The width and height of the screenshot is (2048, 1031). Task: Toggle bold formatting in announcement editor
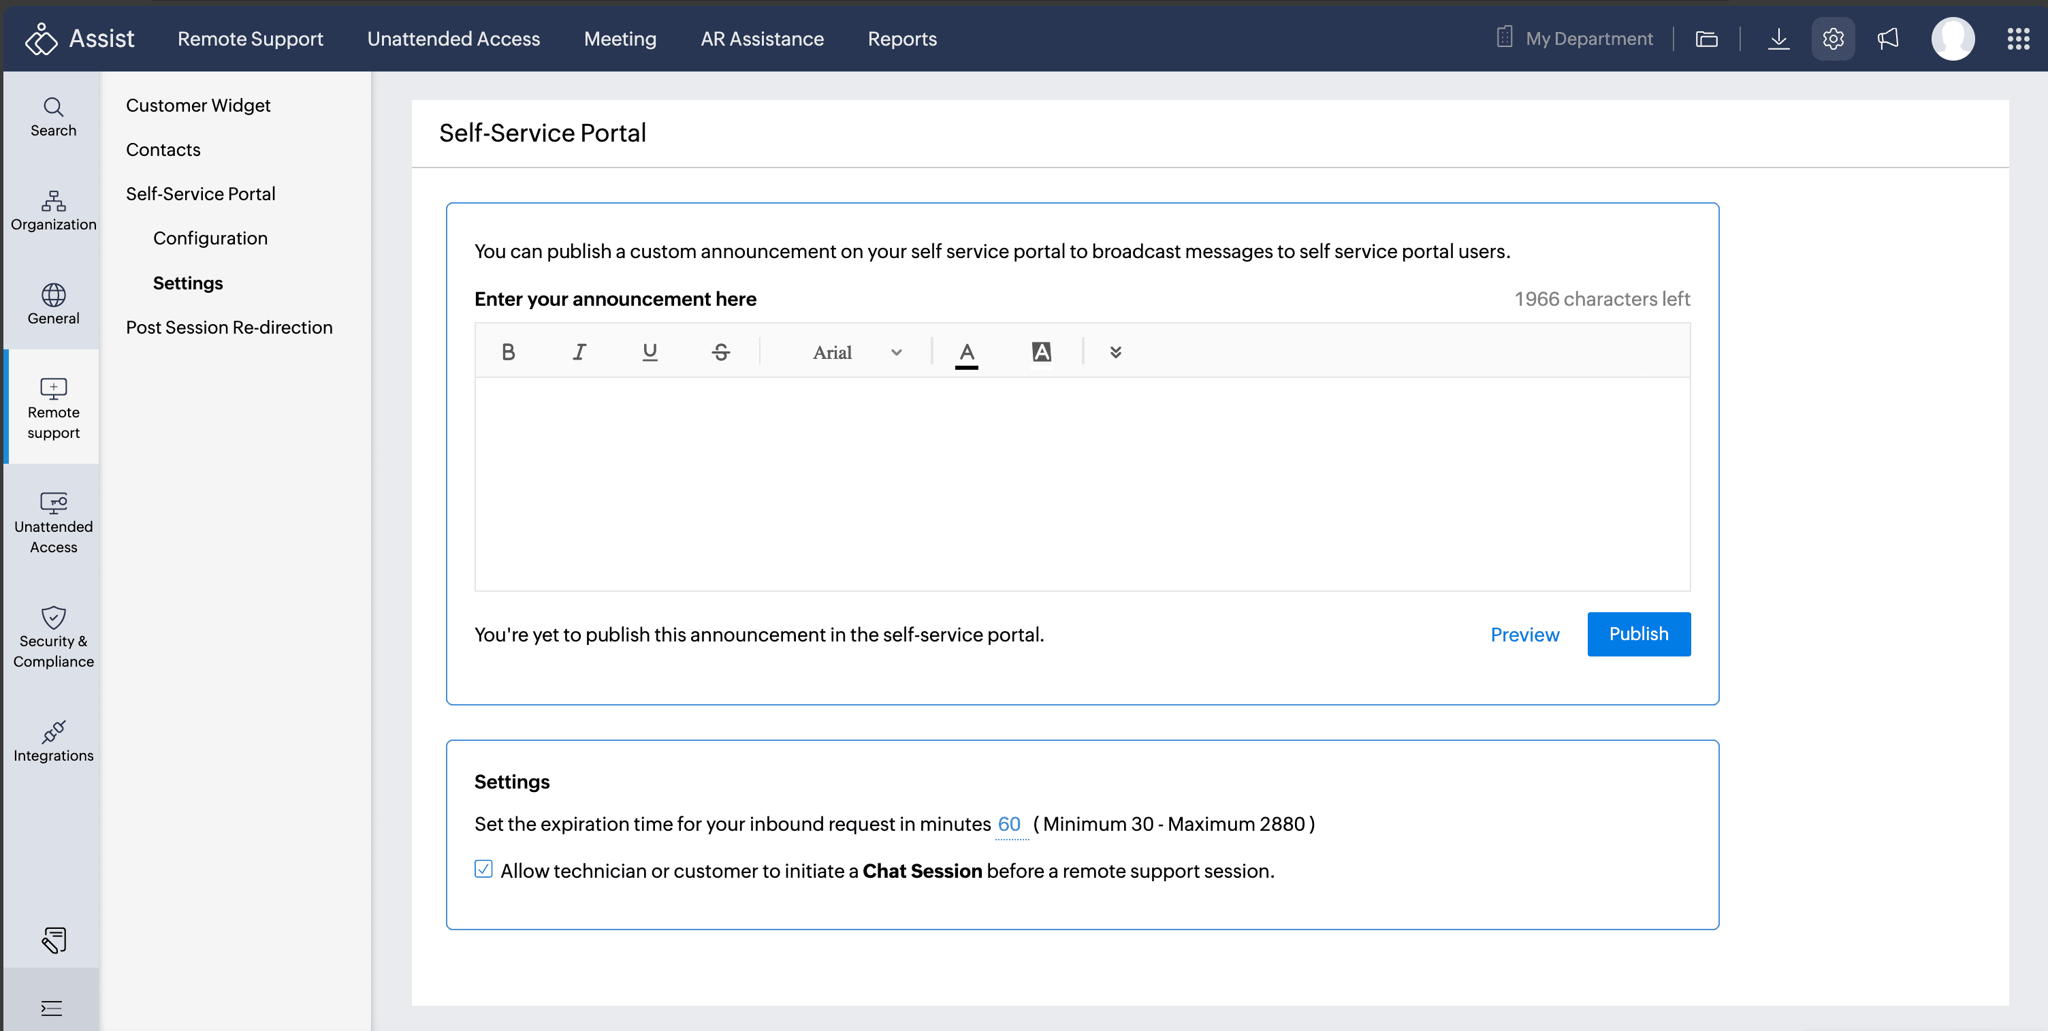508,351
